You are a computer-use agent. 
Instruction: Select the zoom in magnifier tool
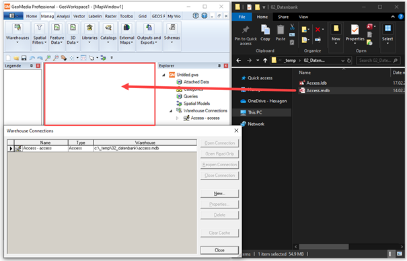click(48, 58)
